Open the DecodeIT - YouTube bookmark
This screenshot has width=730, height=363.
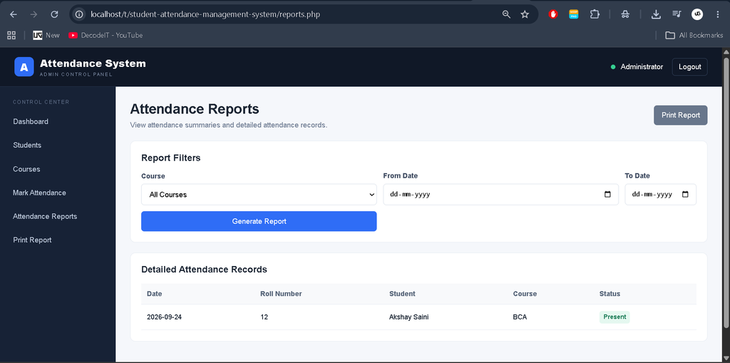coord(106,35)
